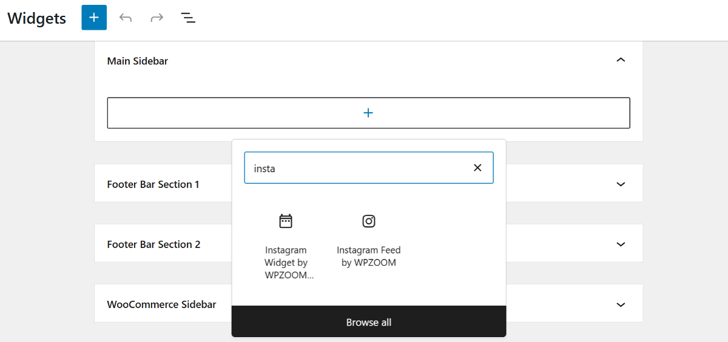Select the Instagram Feed camera icon
The height and width of the screenshot is (342, 728).
(x=369, y=221)
